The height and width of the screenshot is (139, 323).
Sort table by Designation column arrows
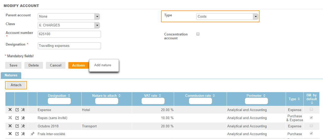click(69, 96)
